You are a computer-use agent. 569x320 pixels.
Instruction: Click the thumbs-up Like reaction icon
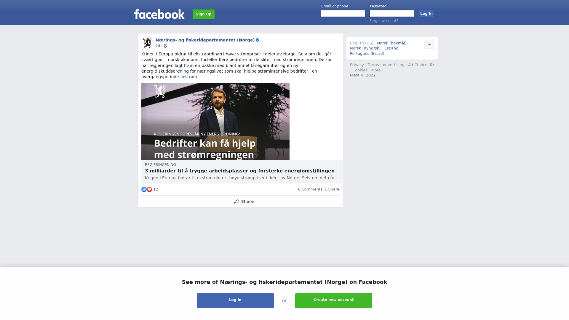coord(144,189)
